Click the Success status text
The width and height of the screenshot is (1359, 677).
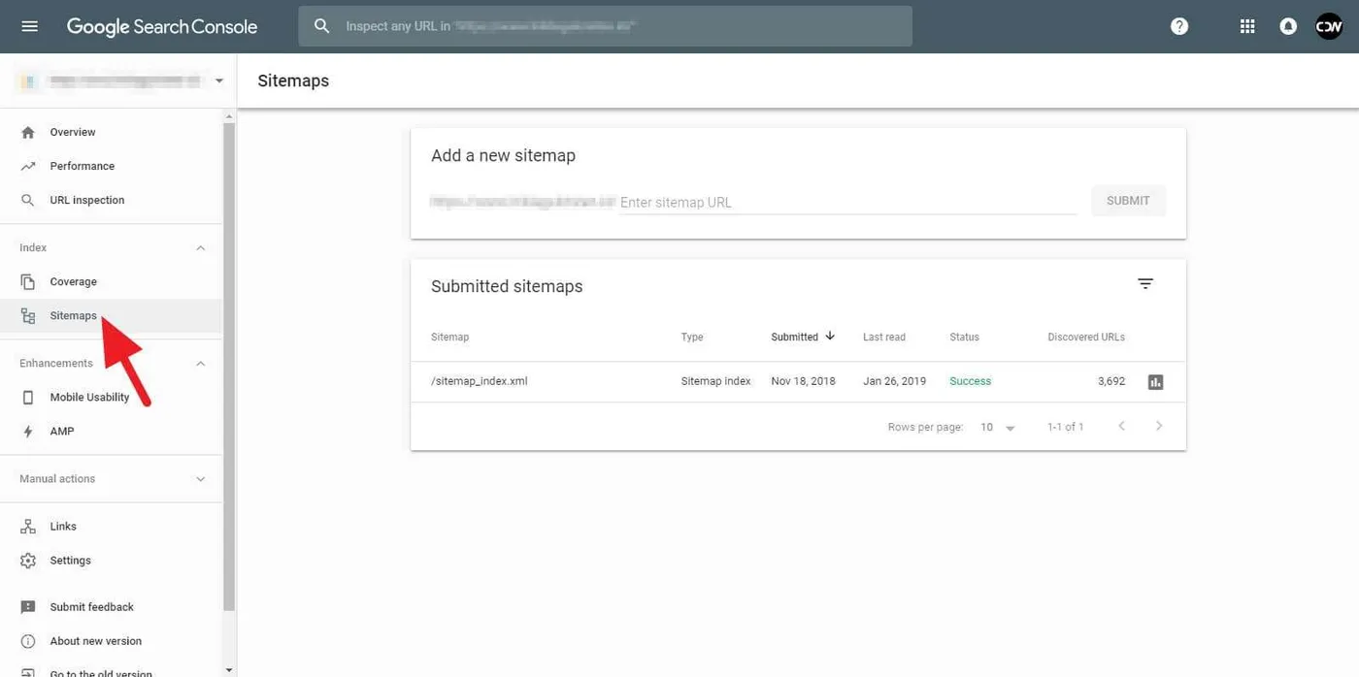(970, 381)
